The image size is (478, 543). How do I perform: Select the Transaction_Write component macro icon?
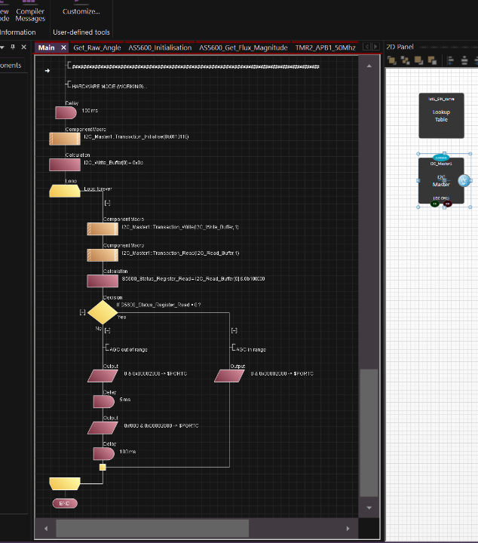[x=102, y=229]
